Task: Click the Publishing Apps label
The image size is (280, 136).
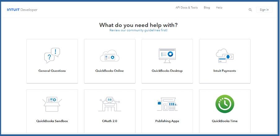Action: click(167, 121)
